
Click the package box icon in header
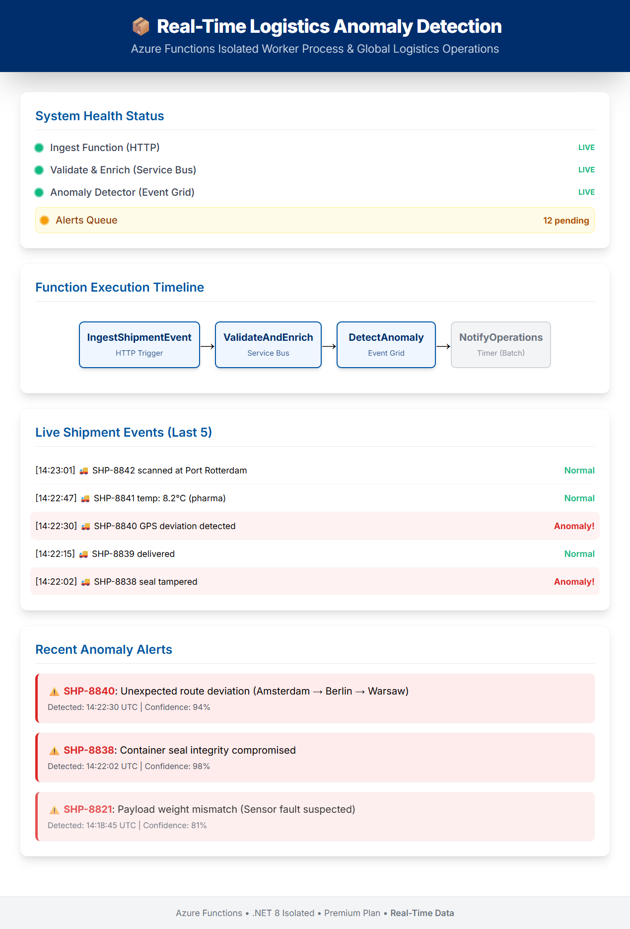141,26
